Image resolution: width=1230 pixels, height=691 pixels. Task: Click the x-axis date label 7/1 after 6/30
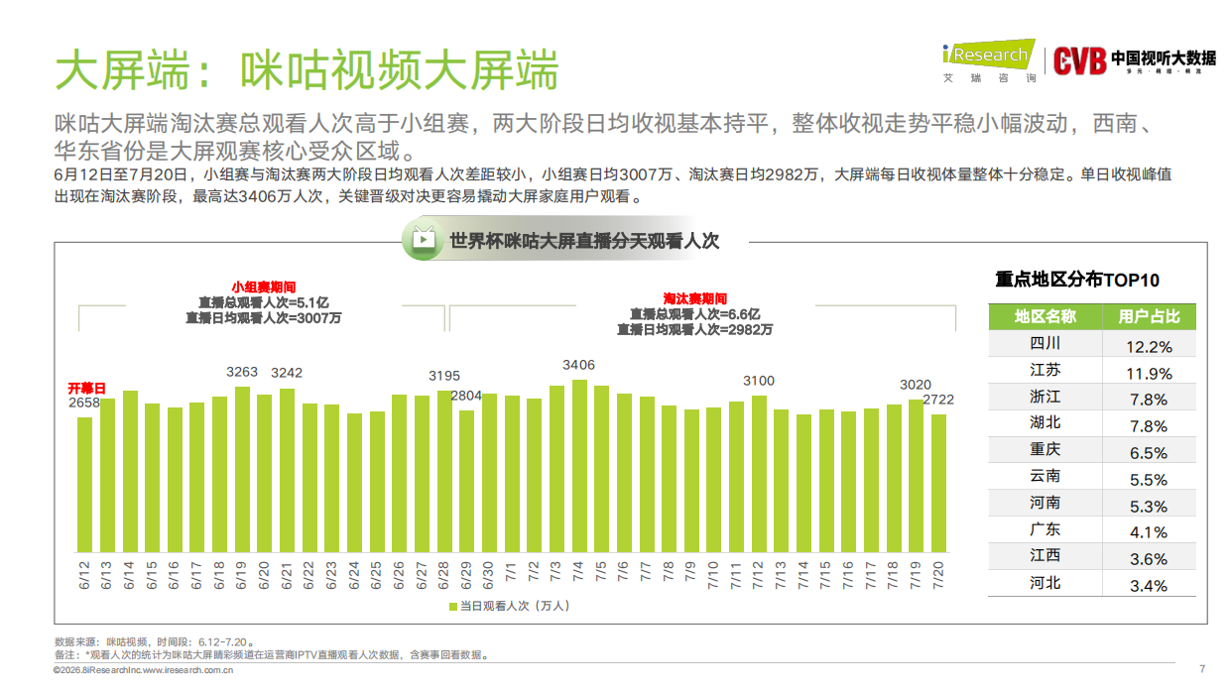click(513, 574)
